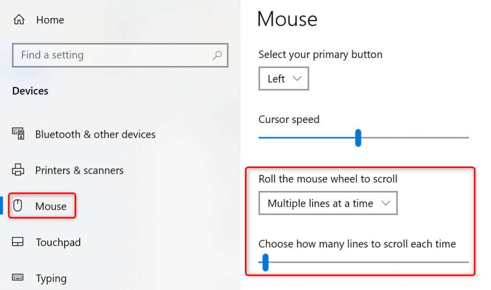Click the search magnifier icon
The width and height of the screenshot is (491, 290).
(217, 56)
